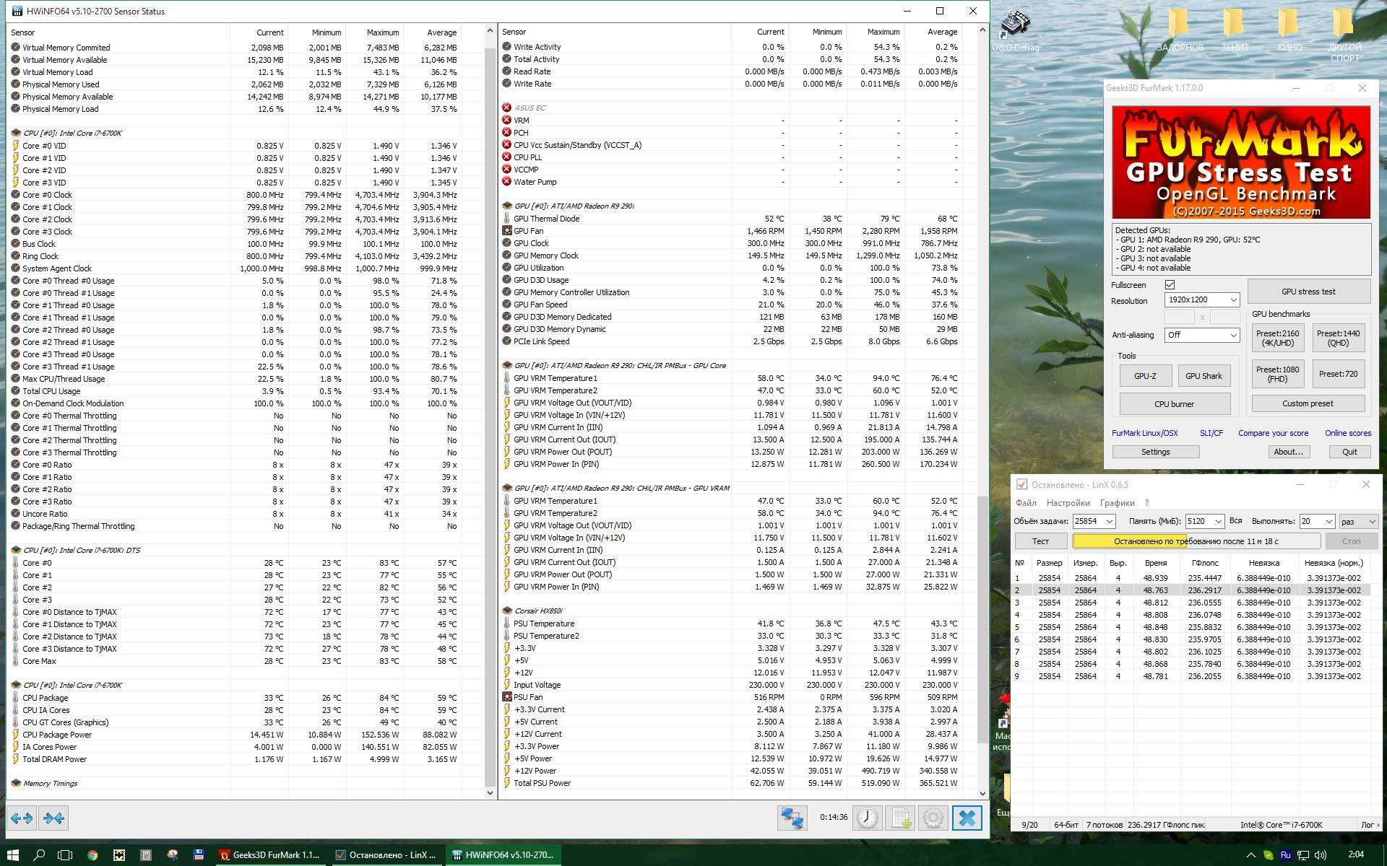Click the fan icon beside GPU Fan

507,231
